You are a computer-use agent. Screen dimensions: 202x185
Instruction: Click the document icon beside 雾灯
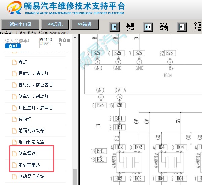14,62
